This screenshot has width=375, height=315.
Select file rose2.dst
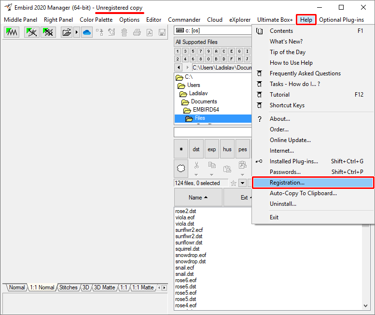click(x=186, y=211)
